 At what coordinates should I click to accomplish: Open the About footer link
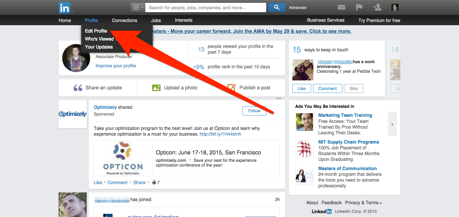point(312,203)
